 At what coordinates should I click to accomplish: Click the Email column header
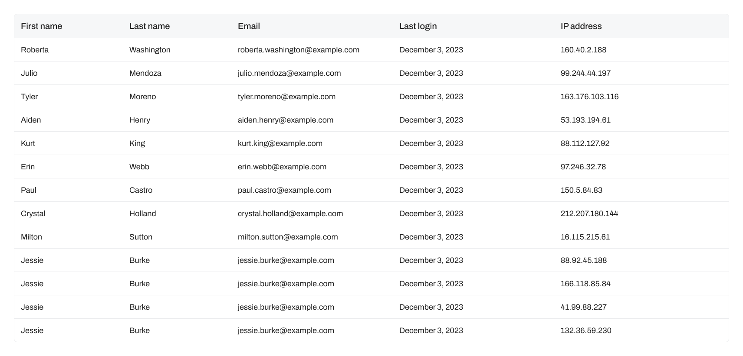click(x=249, y=26)
